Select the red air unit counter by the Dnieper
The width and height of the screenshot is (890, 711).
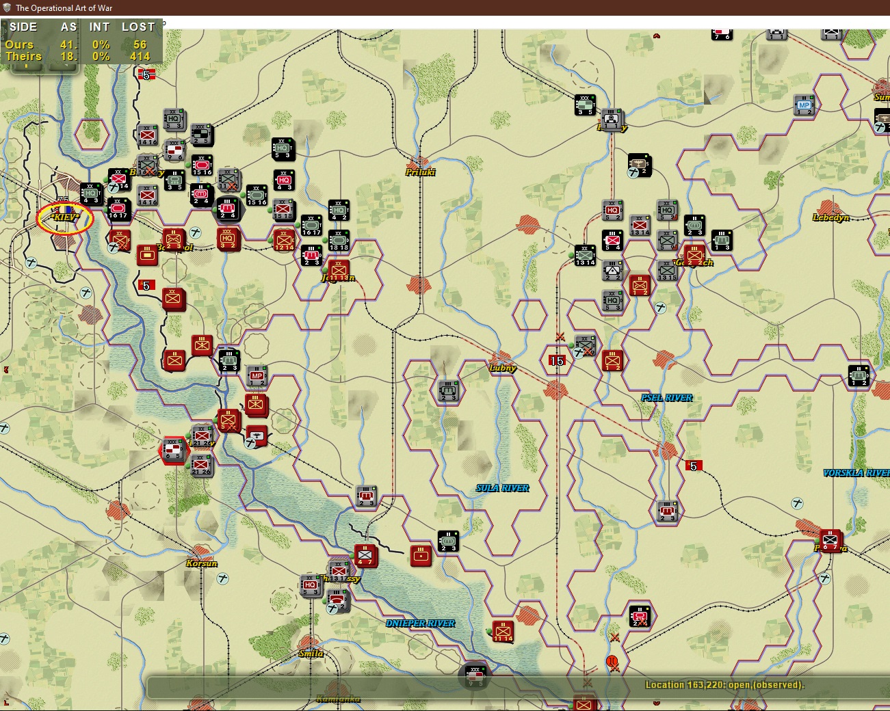(x=257, y=435)
